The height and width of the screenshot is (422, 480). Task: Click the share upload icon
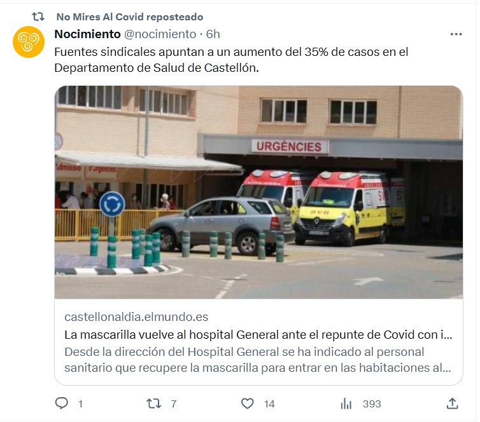[452, 404]
